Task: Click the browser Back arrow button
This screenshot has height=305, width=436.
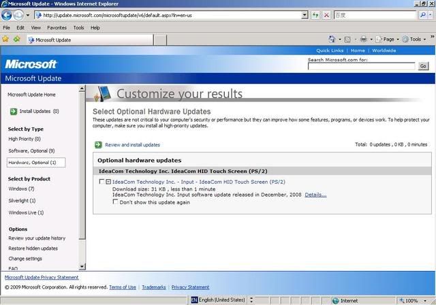Action: click(7, 15)
